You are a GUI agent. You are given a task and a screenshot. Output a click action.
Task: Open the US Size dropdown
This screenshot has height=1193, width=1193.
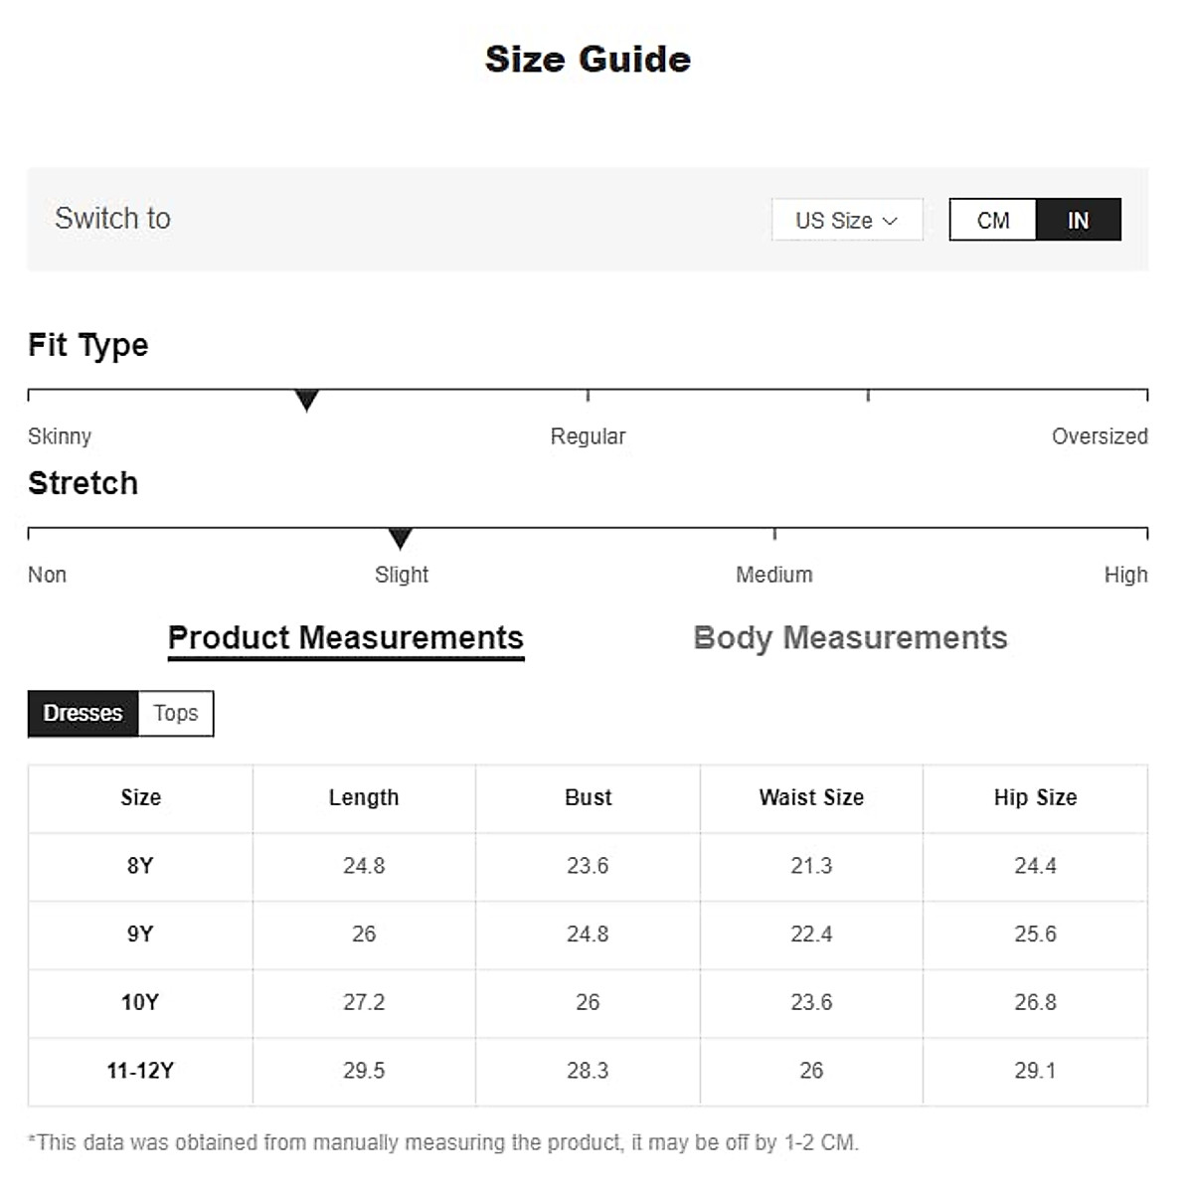click(x=846, y=220)
